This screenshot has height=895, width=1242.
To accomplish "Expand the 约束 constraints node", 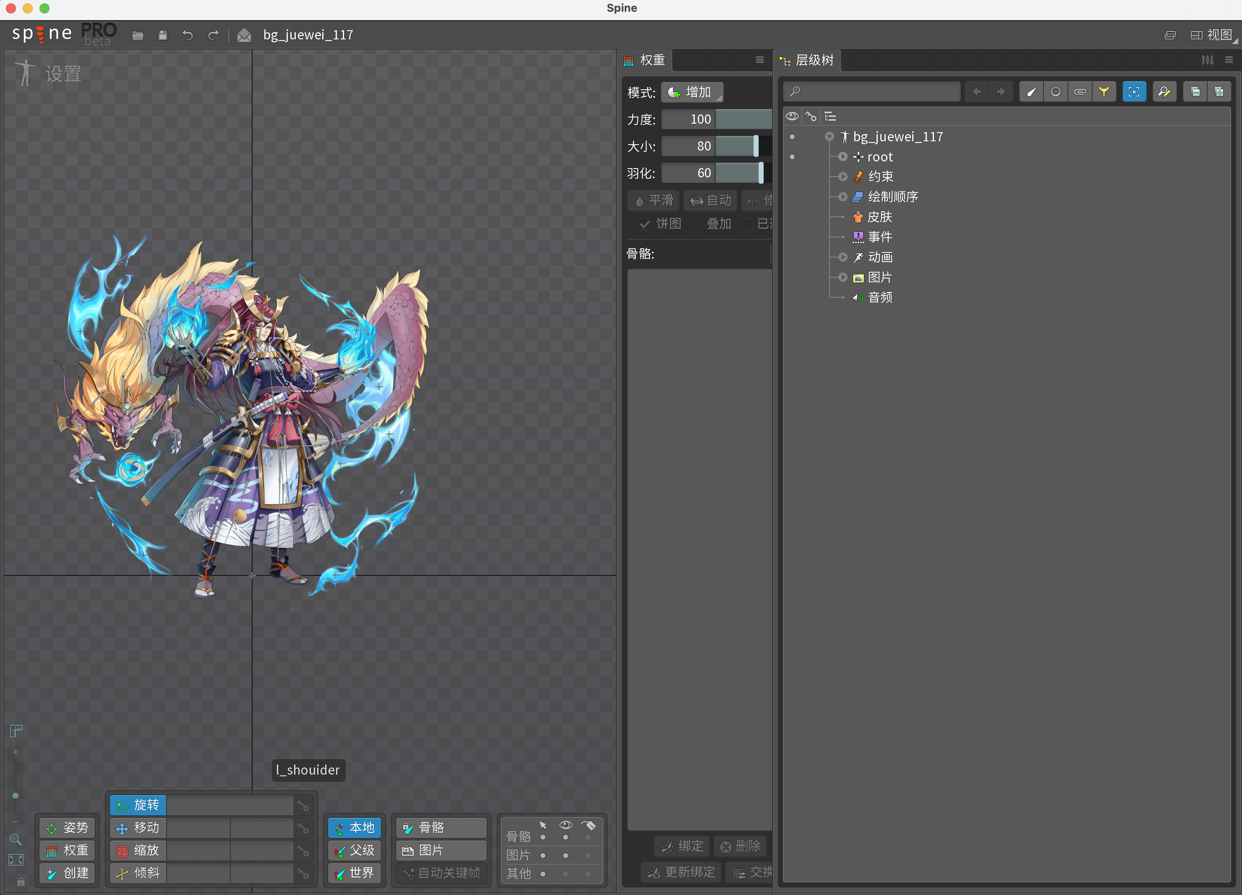I will pos(843,177).
